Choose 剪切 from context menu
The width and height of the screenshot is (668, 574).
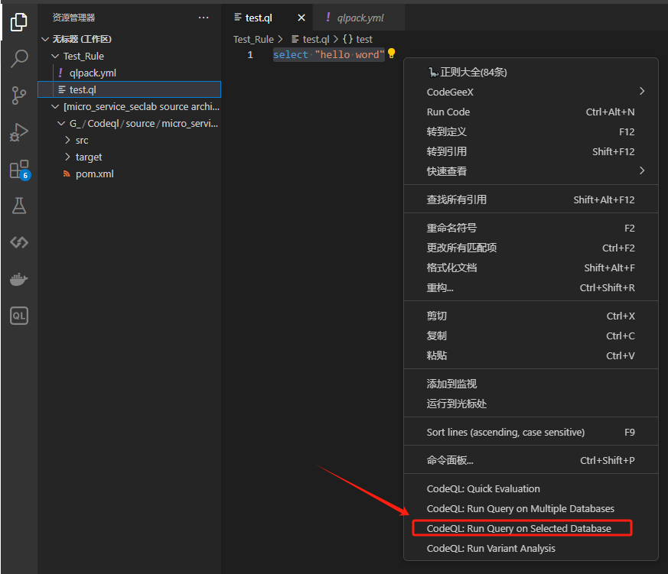pyautogui.click(x=531, y=316)
